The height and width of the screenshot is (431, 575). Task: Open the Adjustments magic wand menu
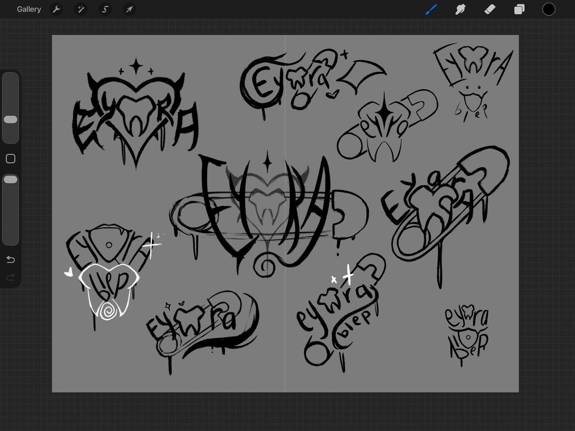[x=80, y=9]
